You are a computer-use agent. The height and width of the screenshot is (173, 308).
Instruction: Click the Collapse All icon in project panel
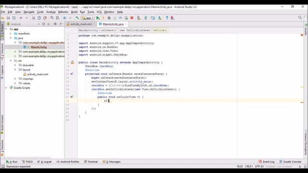point(48,24)
